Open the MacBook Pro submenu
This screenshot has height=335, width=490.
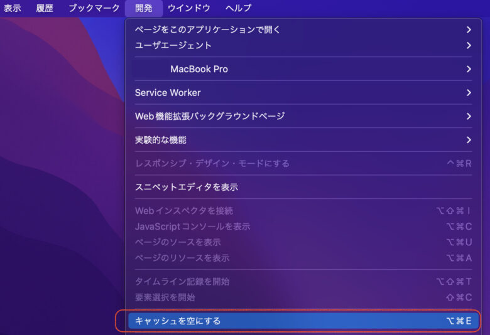click(x=303, y=69)
